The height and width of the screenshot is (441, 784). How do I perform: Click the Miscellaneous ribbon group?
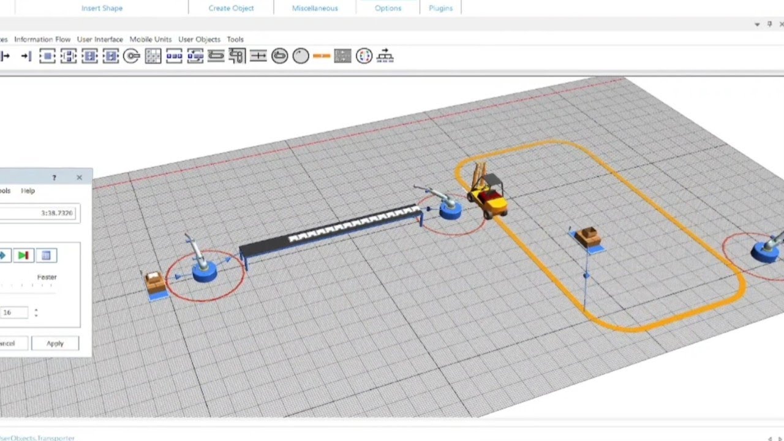coord(315,8)
